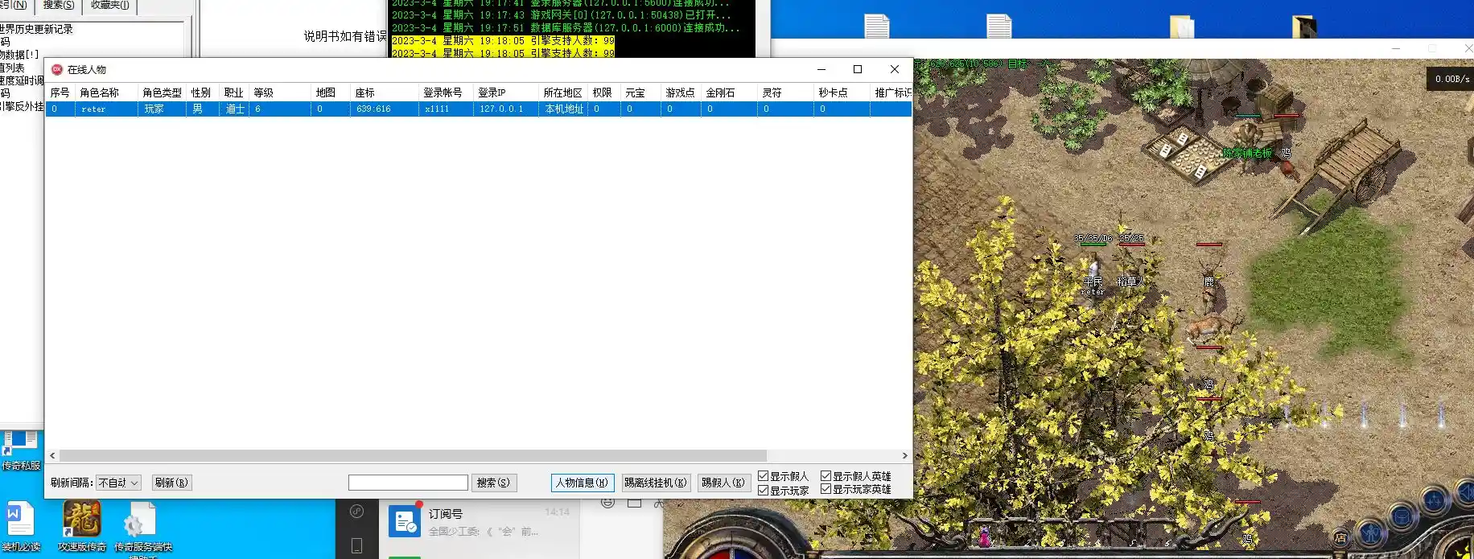The height and width of the screenshot is (559, 1474).
Task: Click the mini-program icon in chat sidebar
Action: click(356, 512)
